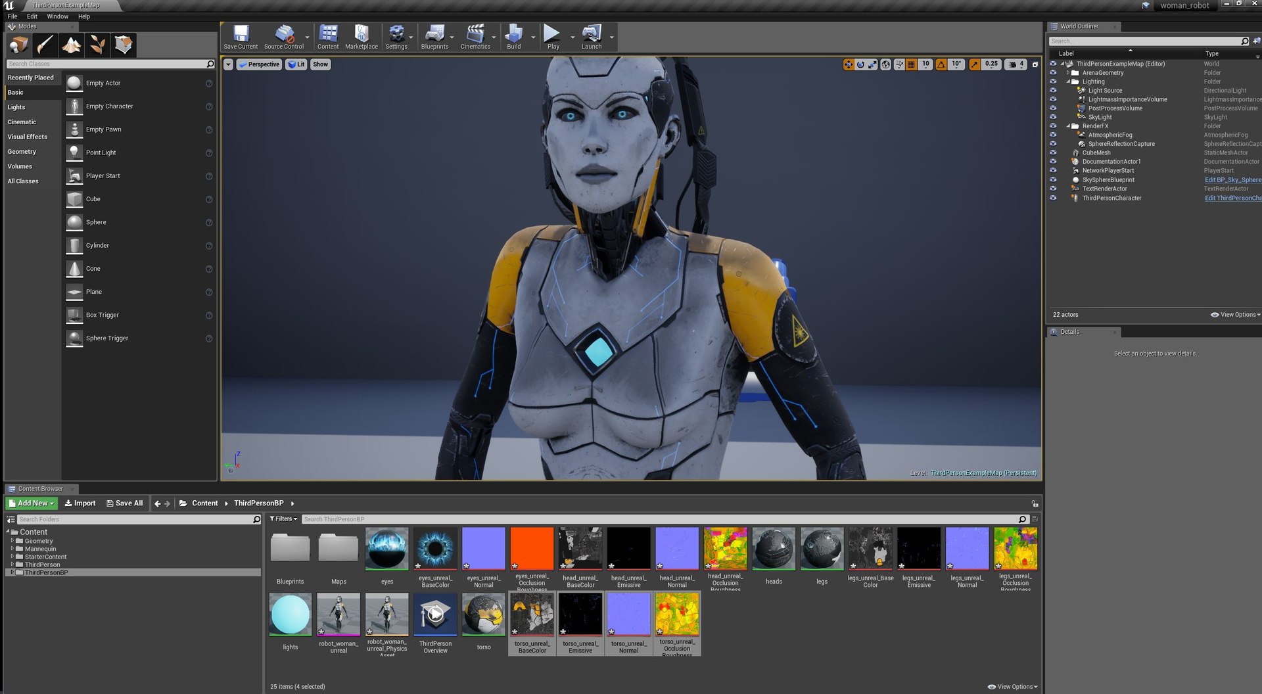Viewport: 1262px width, 694px height.
Task: Toggle visibility of AtmosphericFog actor
Action: coord(1053,135)
